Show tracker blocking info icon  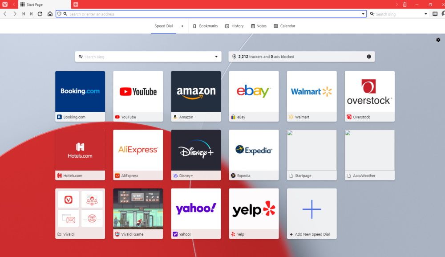click(x=368, y=57)
